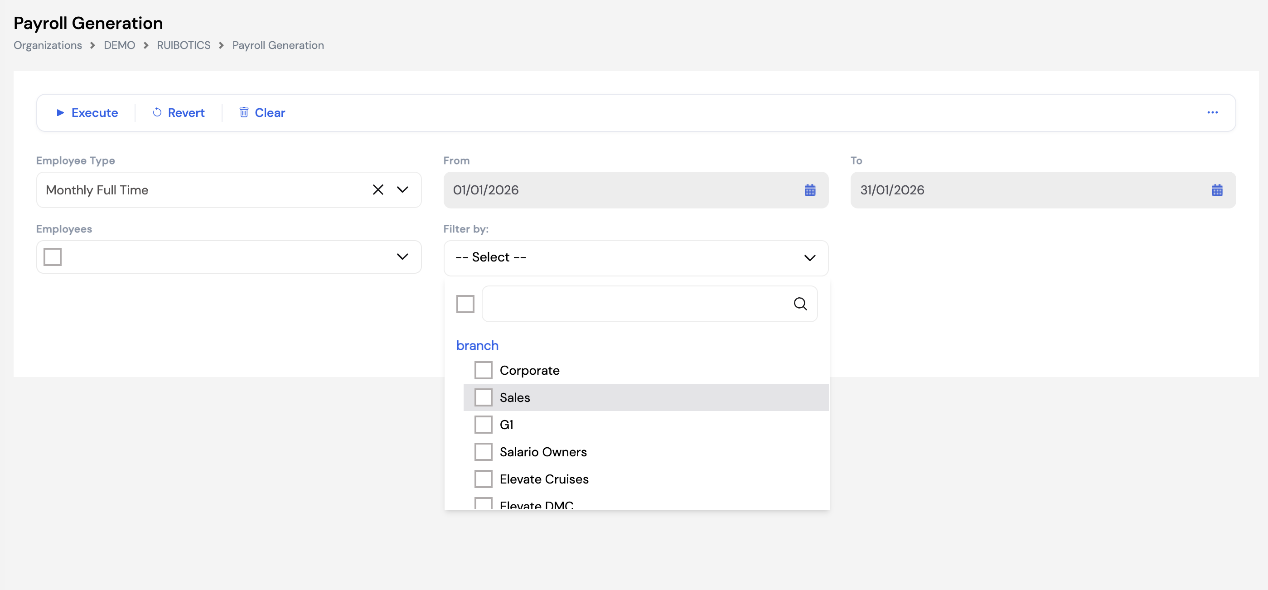Click the Revert circular arrow icon

coord(157,113)
